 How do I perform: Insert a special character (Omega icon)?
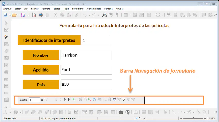point(158,15)
